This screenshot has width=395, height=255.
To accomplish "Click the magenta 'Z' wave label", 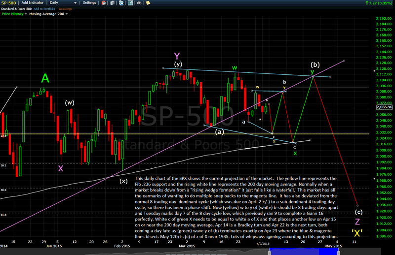I will (357, 222).
